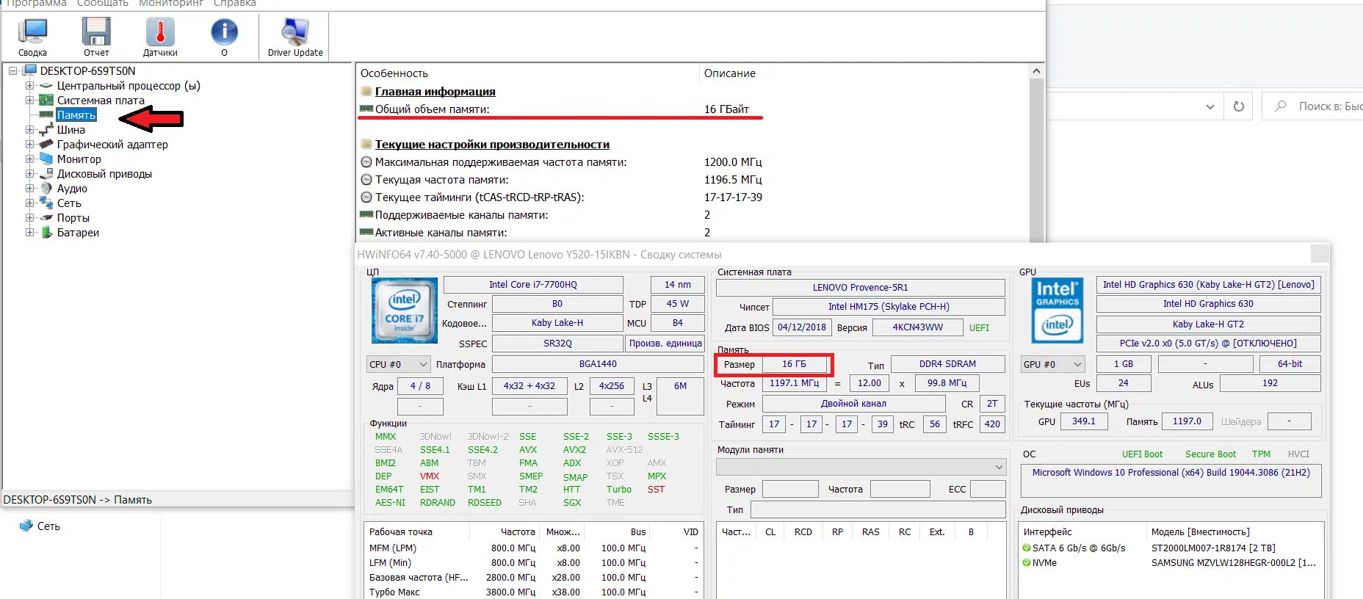Expand the Центральный процессор tree node

click(30, 86)
